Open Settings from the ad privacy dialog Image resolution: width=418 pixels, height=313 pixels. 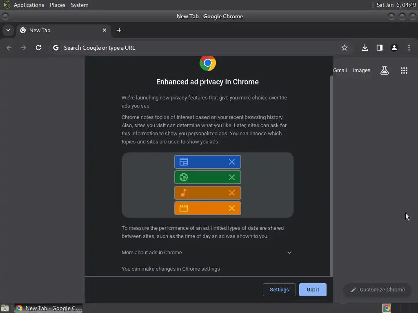[x=279, y=290]
